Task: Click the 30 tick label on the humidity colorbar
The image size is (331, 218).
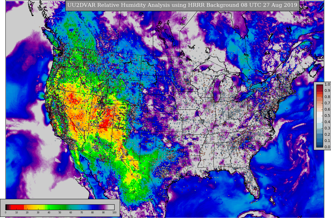Action: click(38, 213)
